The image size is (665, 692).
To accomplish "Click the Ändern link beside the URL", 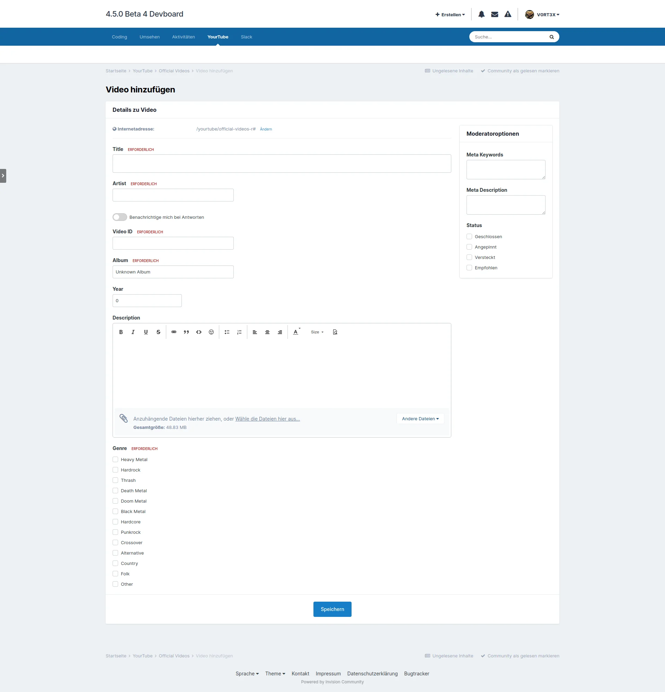I will point(266,129).
